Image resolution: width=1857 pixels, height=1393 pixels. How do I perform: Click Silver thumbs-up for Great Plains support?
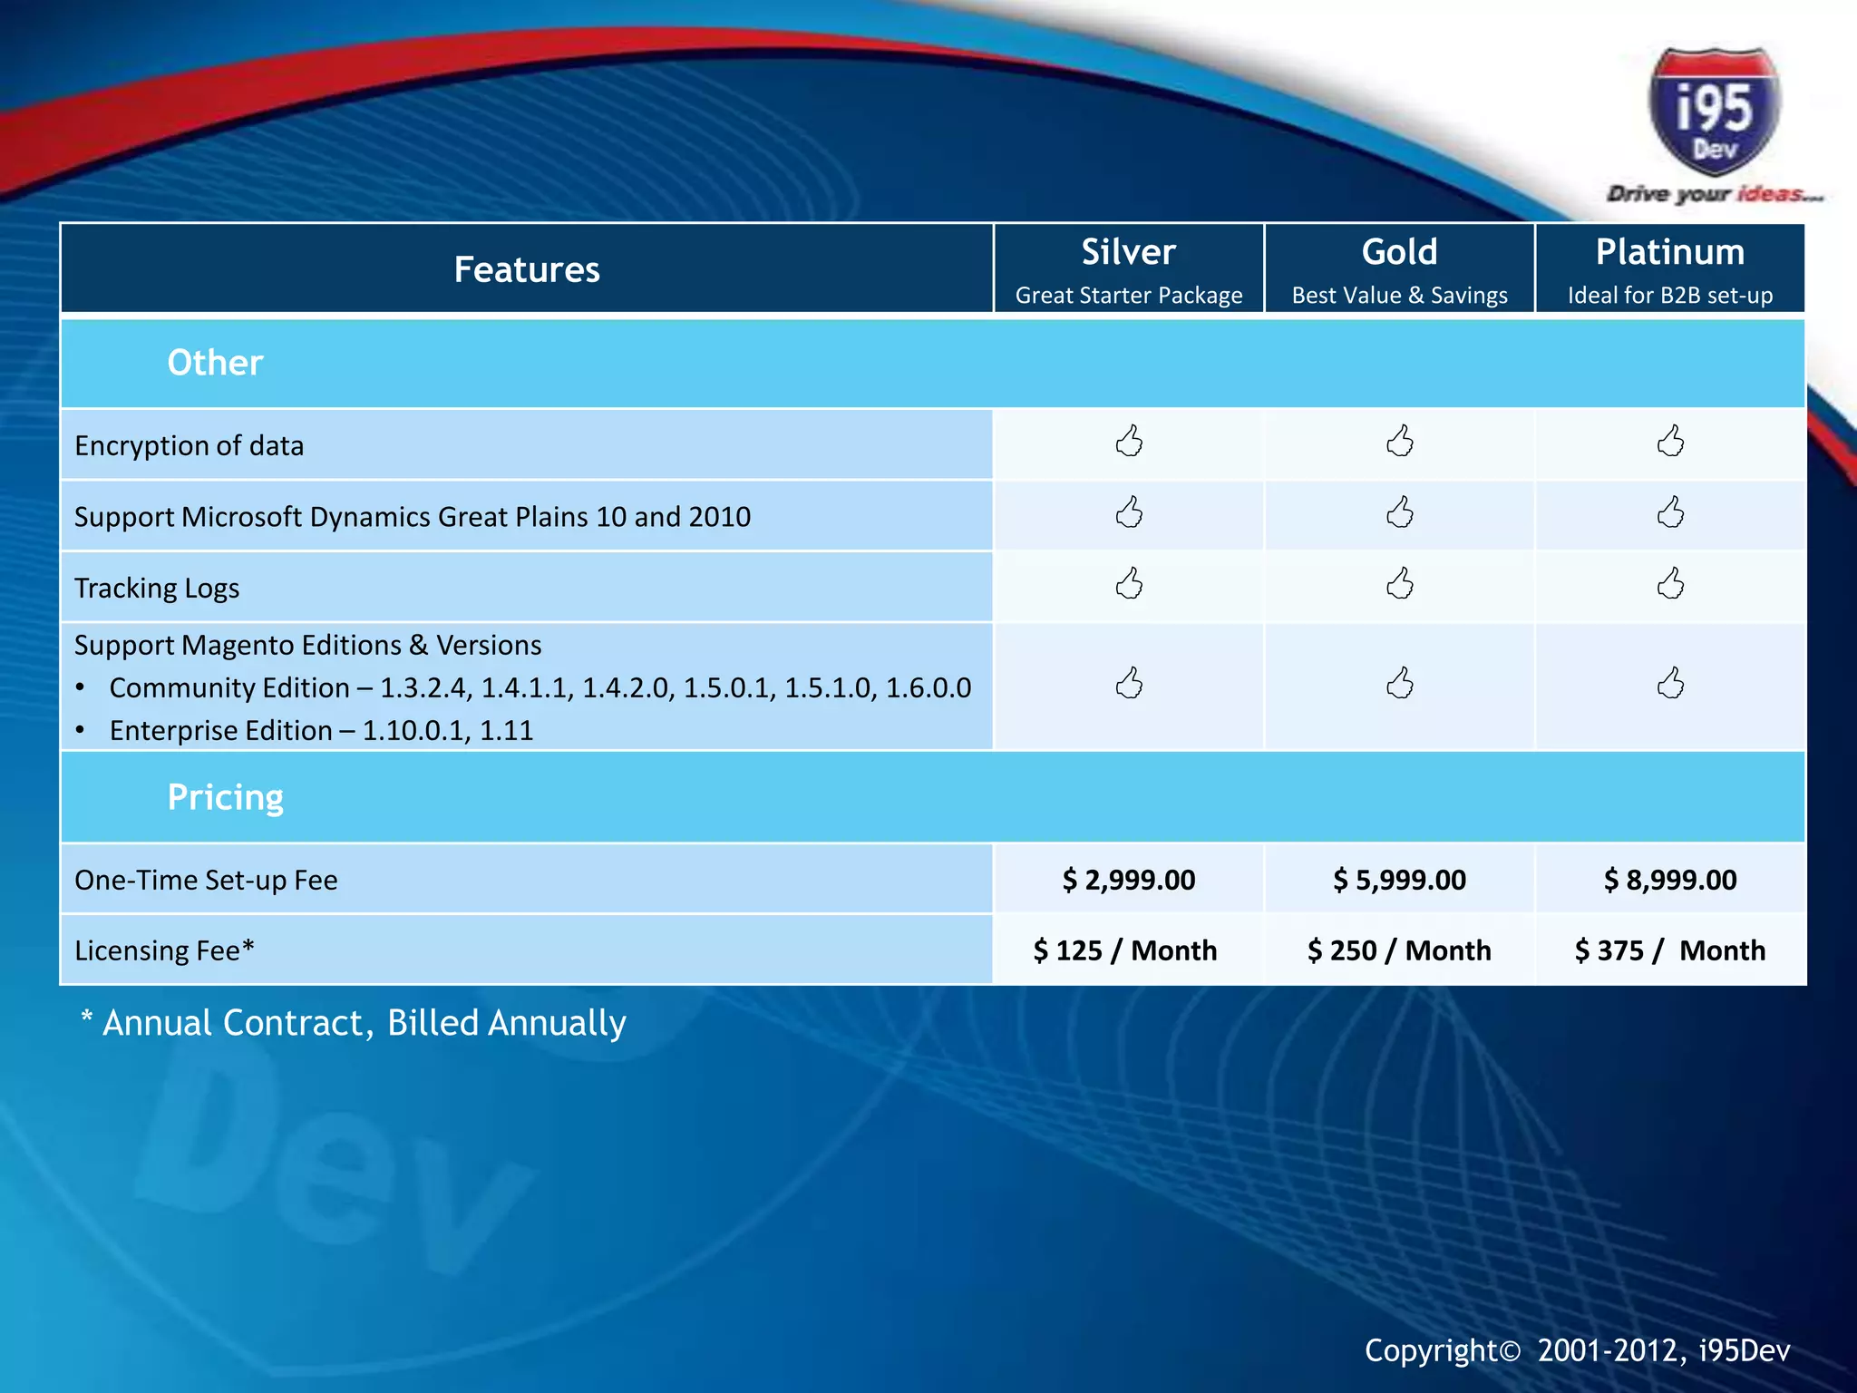[1129, 513]
